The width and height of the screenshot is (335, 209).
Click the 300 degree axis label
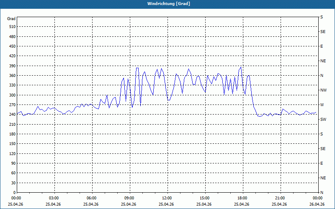[13, 95]
